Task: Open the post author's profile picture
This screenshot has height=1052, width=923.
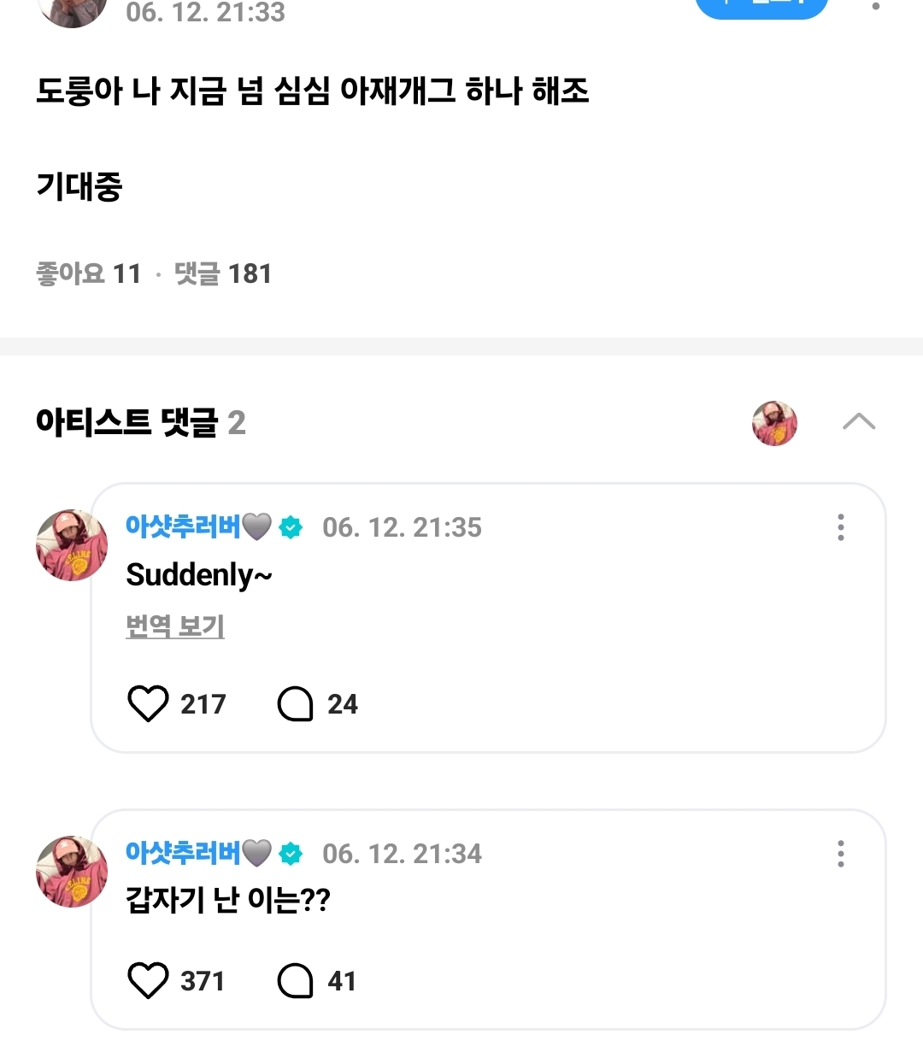Action: point(73,10)
